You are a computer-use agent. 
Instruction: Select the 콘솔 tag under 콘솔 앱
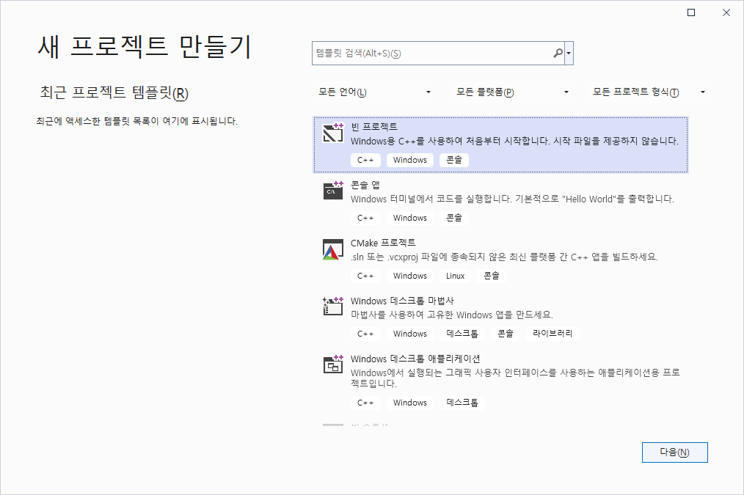[x=453, y=217]
